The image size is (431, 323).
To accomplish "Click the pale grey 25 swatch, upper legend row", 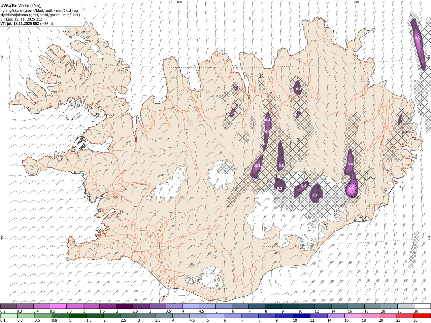I will [405, 306].
